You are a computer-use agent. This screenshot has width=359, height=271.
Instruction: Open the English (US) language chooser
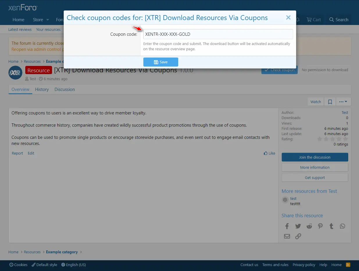pos(74,265)
